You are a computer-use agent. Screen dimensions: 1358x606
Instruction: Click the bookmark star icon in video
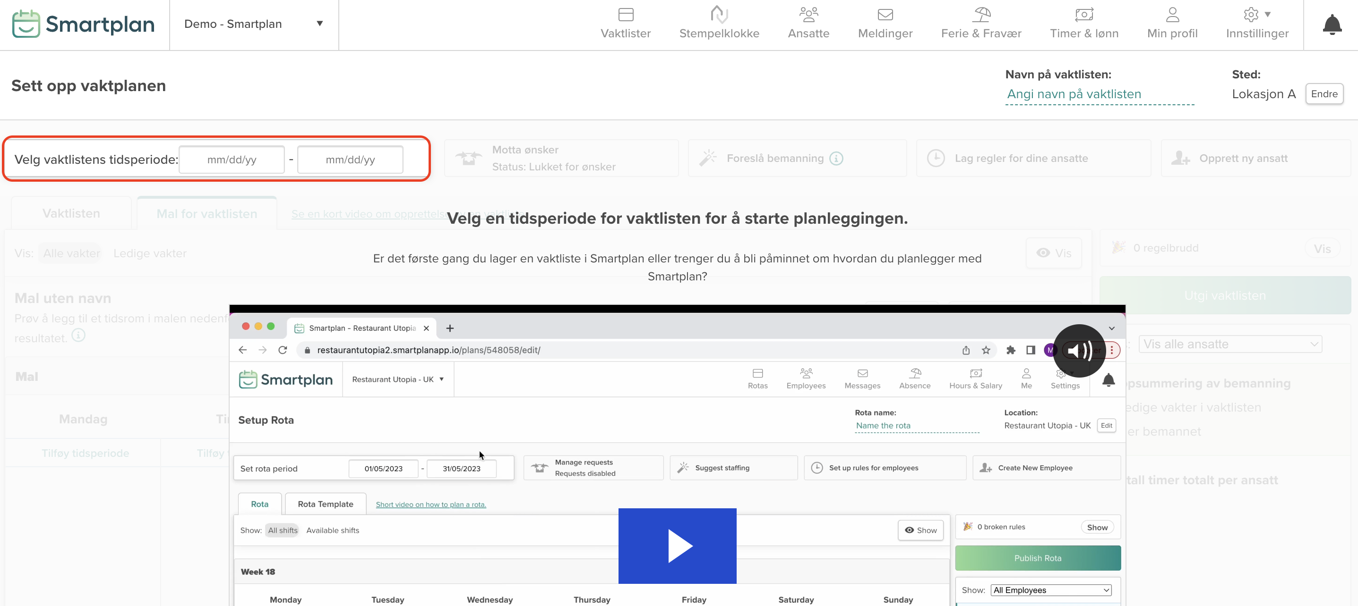coord(985,350)
